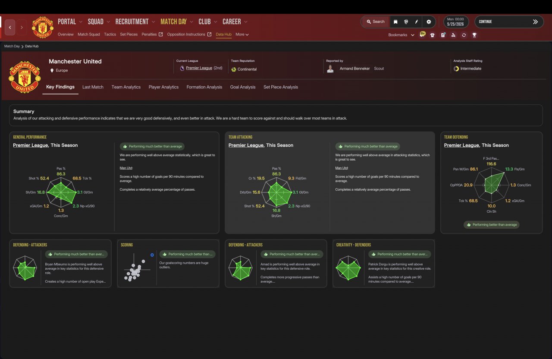Click the external link icon next to Penalties
The width and height of the screenshot is (552, 359).
pyautogui.click(x=161, y=35)
